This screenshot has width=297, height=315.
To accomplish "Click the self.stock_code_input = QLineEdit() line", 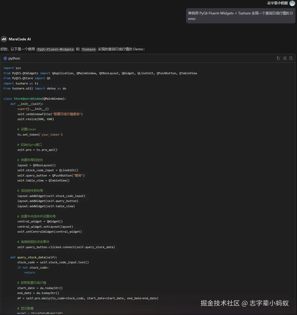I will pyautogui.click(x=48, y=170).
